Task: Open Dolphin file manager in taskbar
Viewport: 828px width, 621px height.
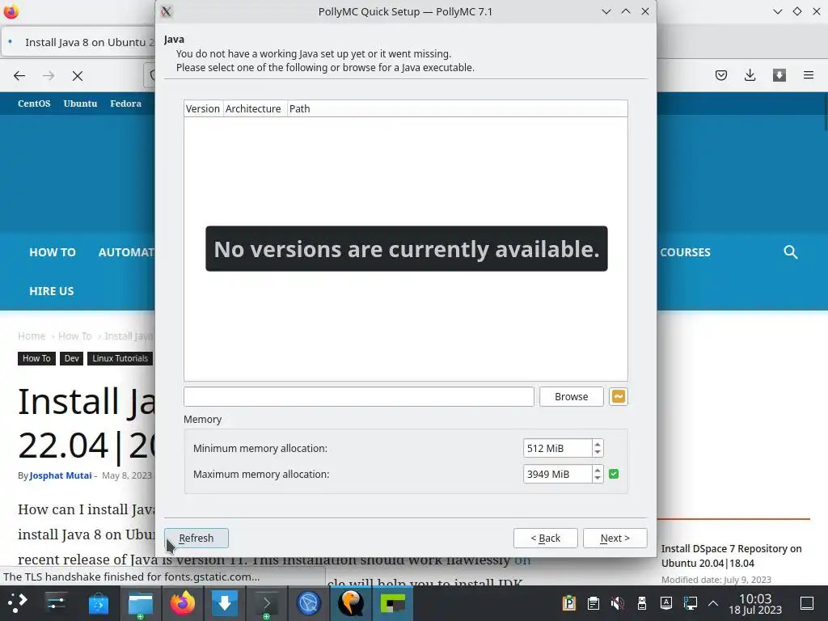Action: pyautogui.click(x=141, y=603)
